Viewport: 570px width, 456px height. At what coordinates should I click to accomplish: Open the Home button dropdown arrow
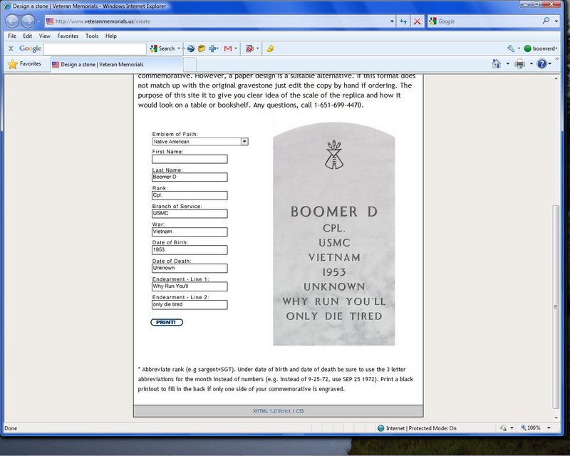507,64
